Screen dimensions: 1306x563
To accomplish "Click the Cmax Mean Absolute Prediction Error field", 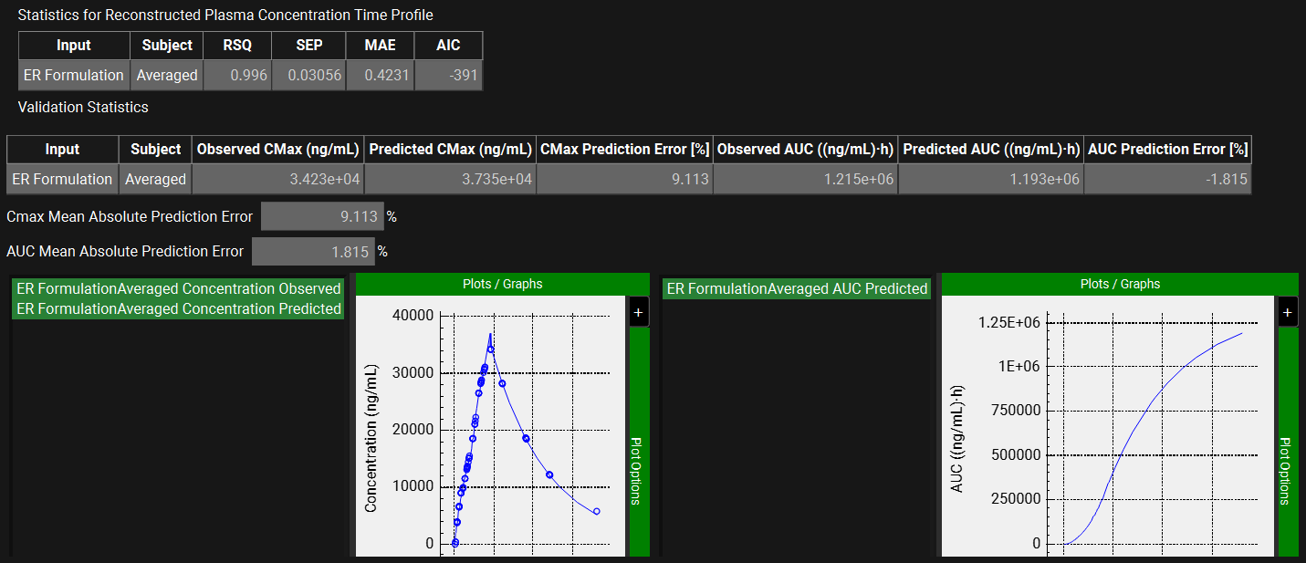I will pyautogui.click(x=322, y=217).
